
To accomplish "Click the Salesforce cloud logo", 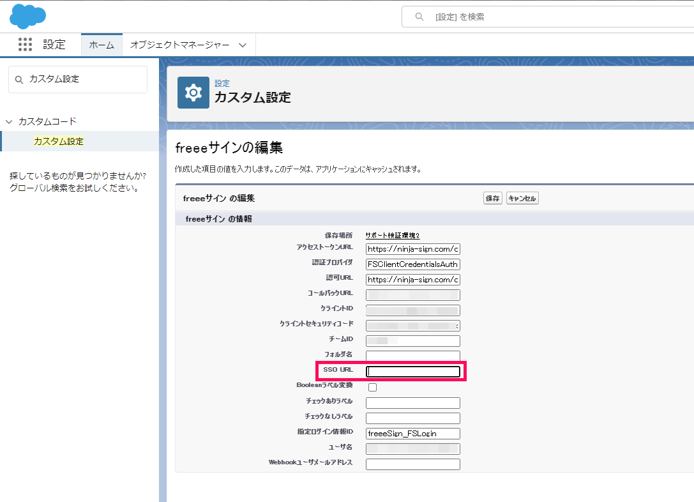I will pos(27,17).
